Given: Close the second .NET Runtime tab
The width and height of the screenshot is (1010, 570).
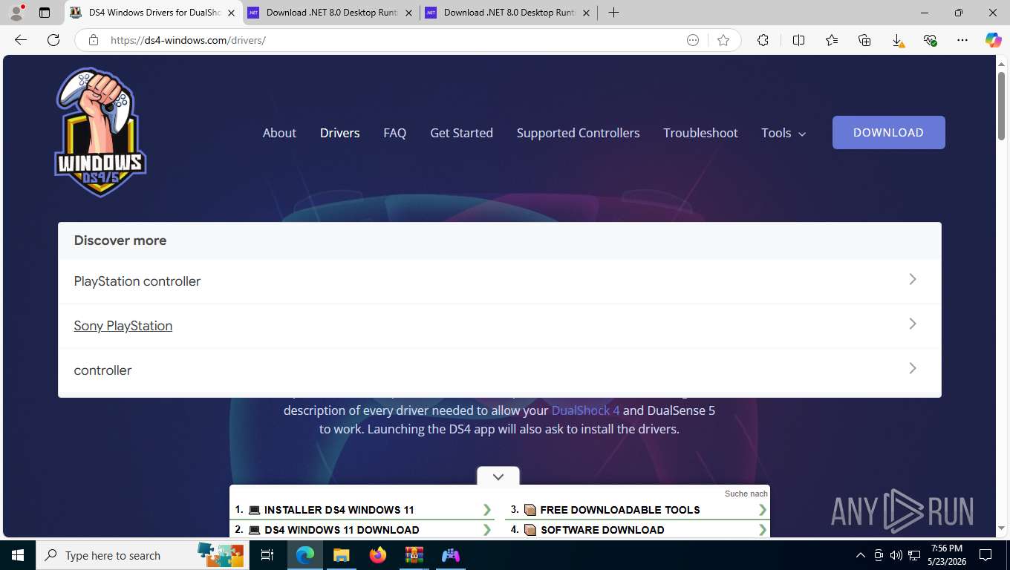Looking at the screenshot, I should tap(408, 13).
